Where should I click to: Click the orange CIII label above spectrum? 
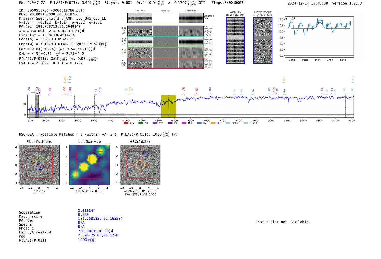tap(284, 80)
